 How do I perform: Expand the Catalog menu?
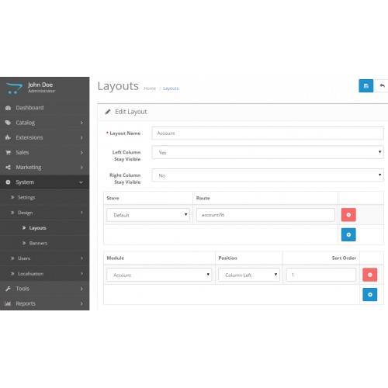click(44, 123)
